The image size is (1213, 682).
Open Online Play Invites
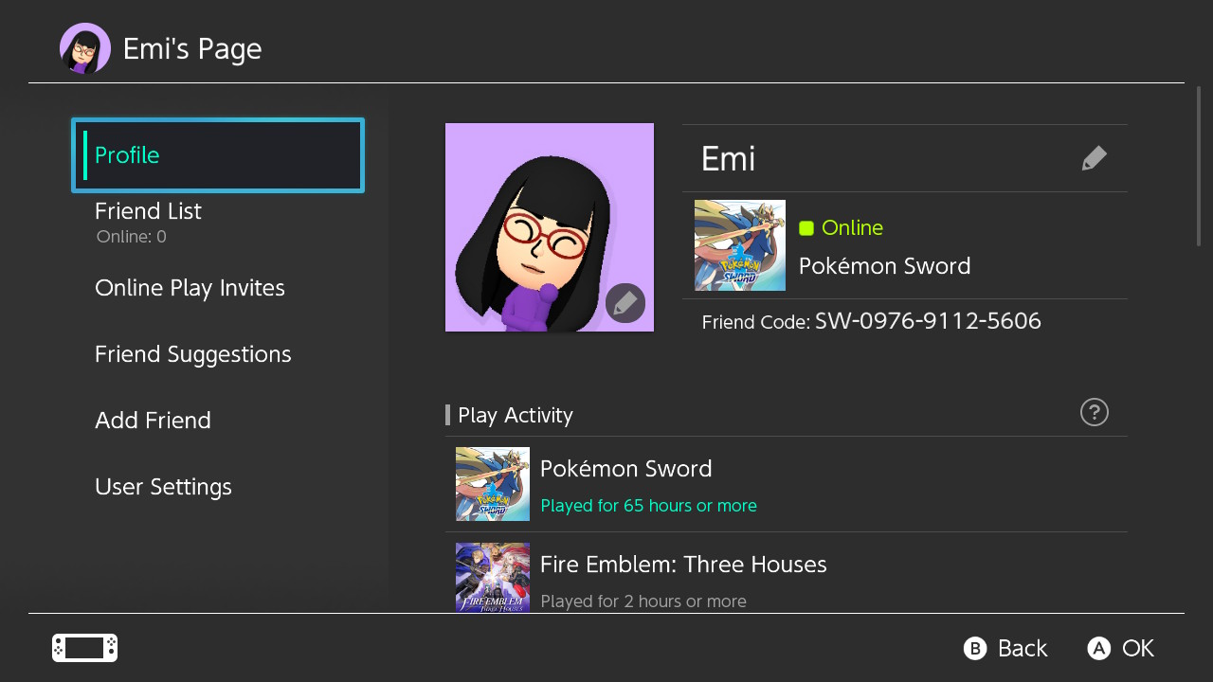pyautogui.click(x=190, y=288)
